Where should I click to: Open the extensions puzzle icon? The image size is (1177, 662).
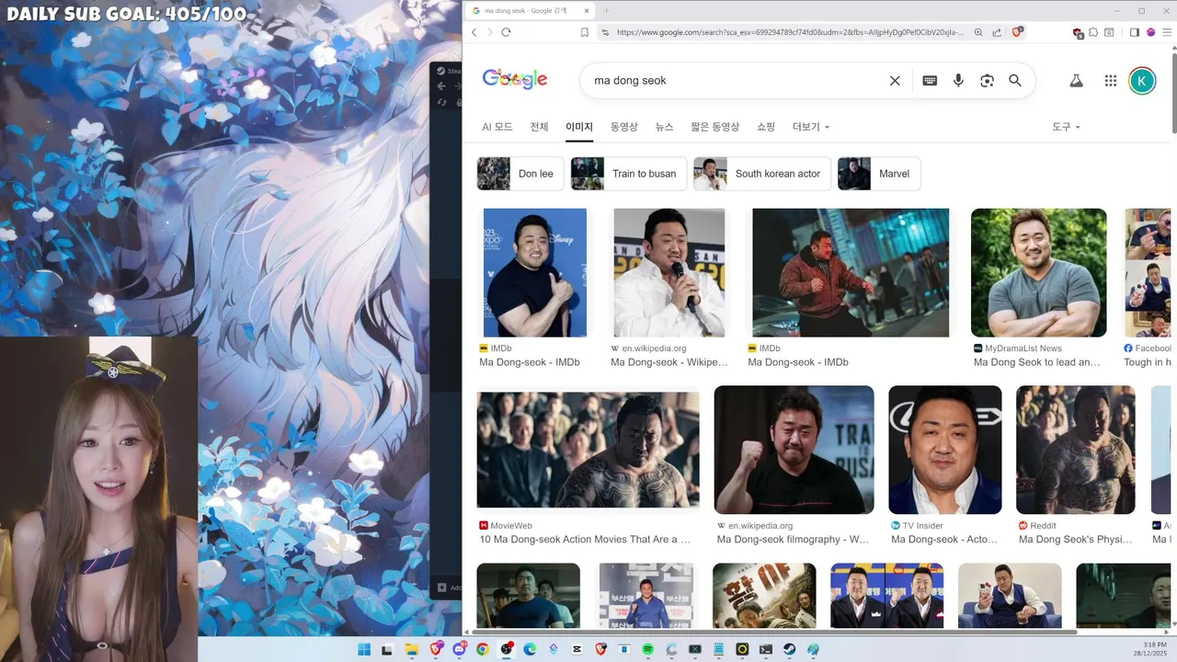1093,32
